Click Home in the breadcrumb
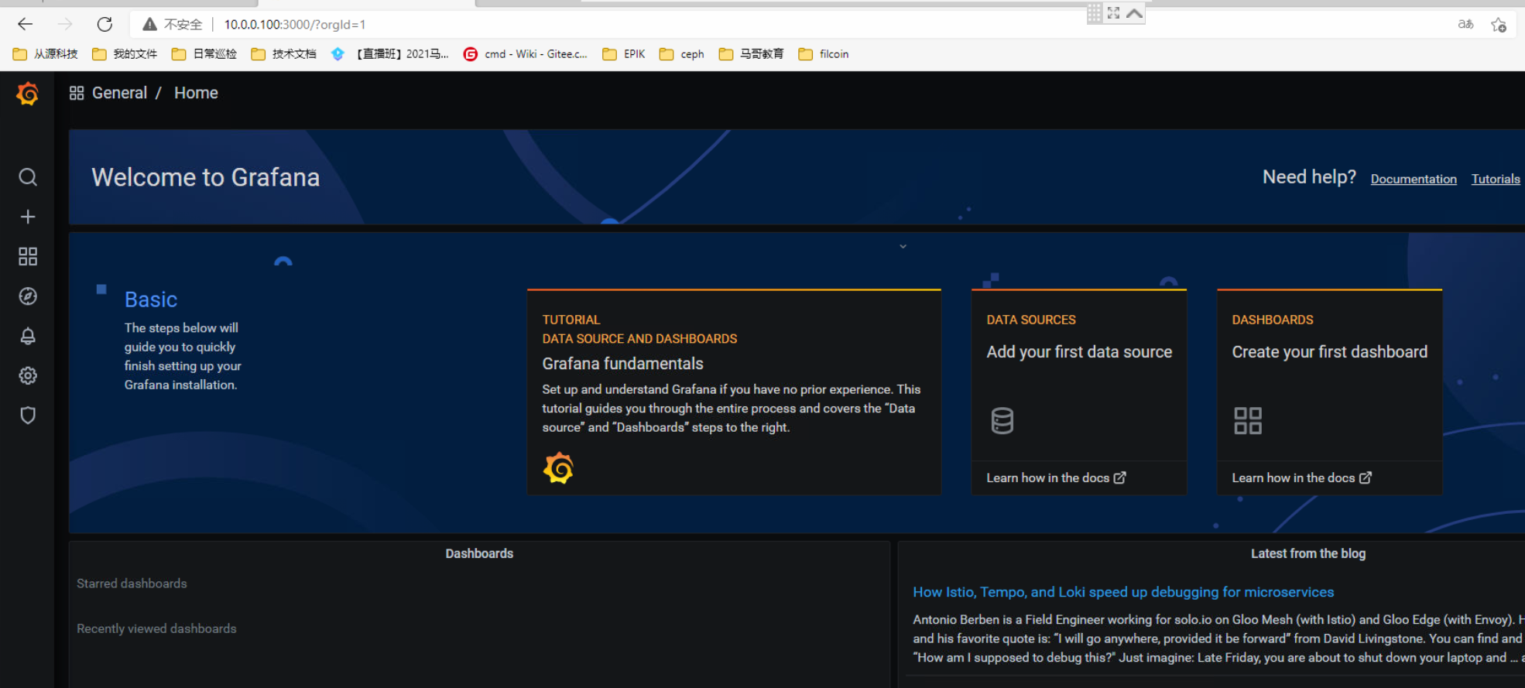 click(196, 93)
